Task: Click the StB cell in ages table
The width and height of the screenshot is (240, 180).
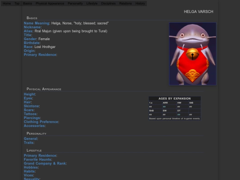Action: 195,103
